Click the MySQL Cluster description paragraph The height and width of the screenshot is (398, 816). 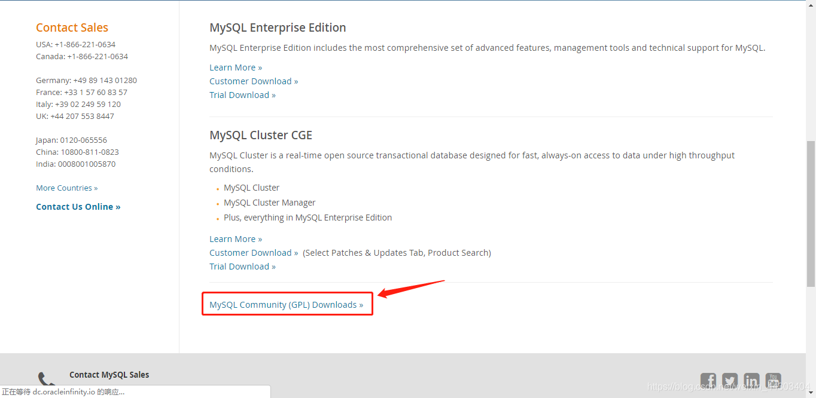(x=472, y=162)
